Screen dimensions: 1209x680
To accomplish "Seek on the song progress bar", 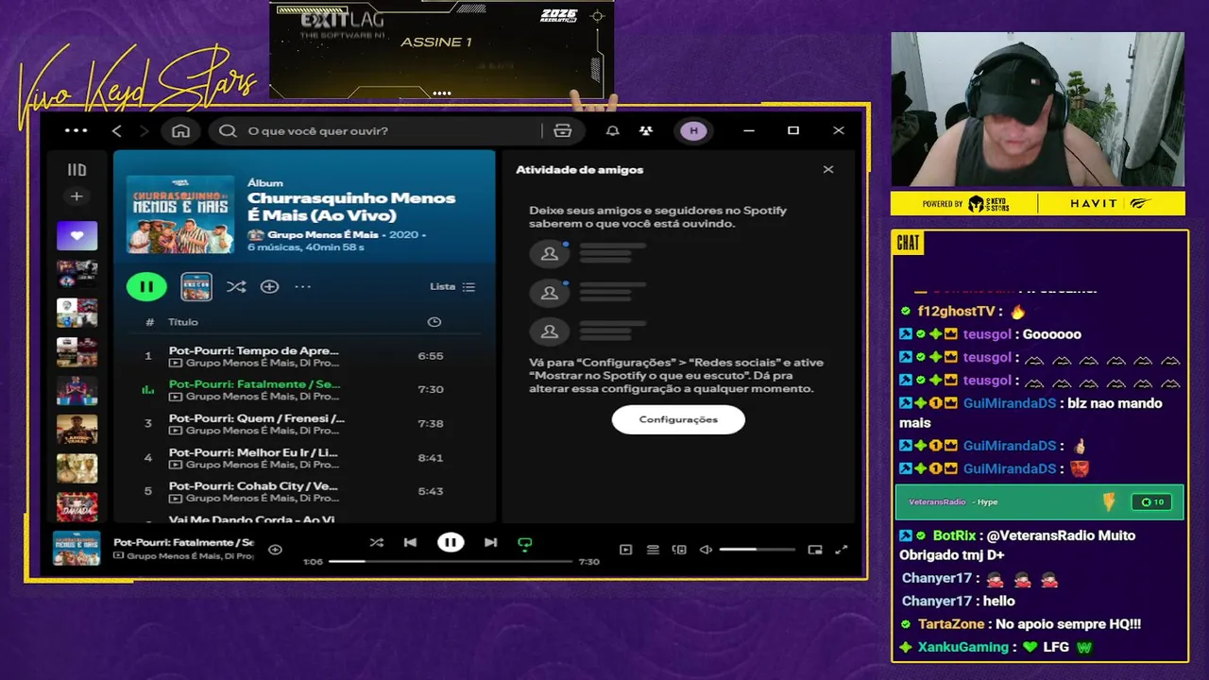I will (451, 562).
